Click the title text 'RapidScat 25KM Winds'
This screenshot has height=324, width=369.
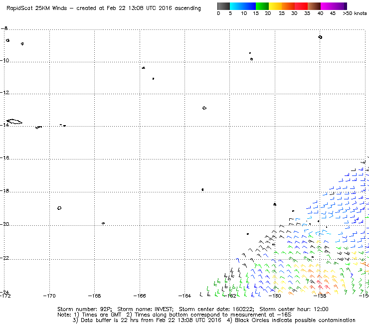pos(37,8)
